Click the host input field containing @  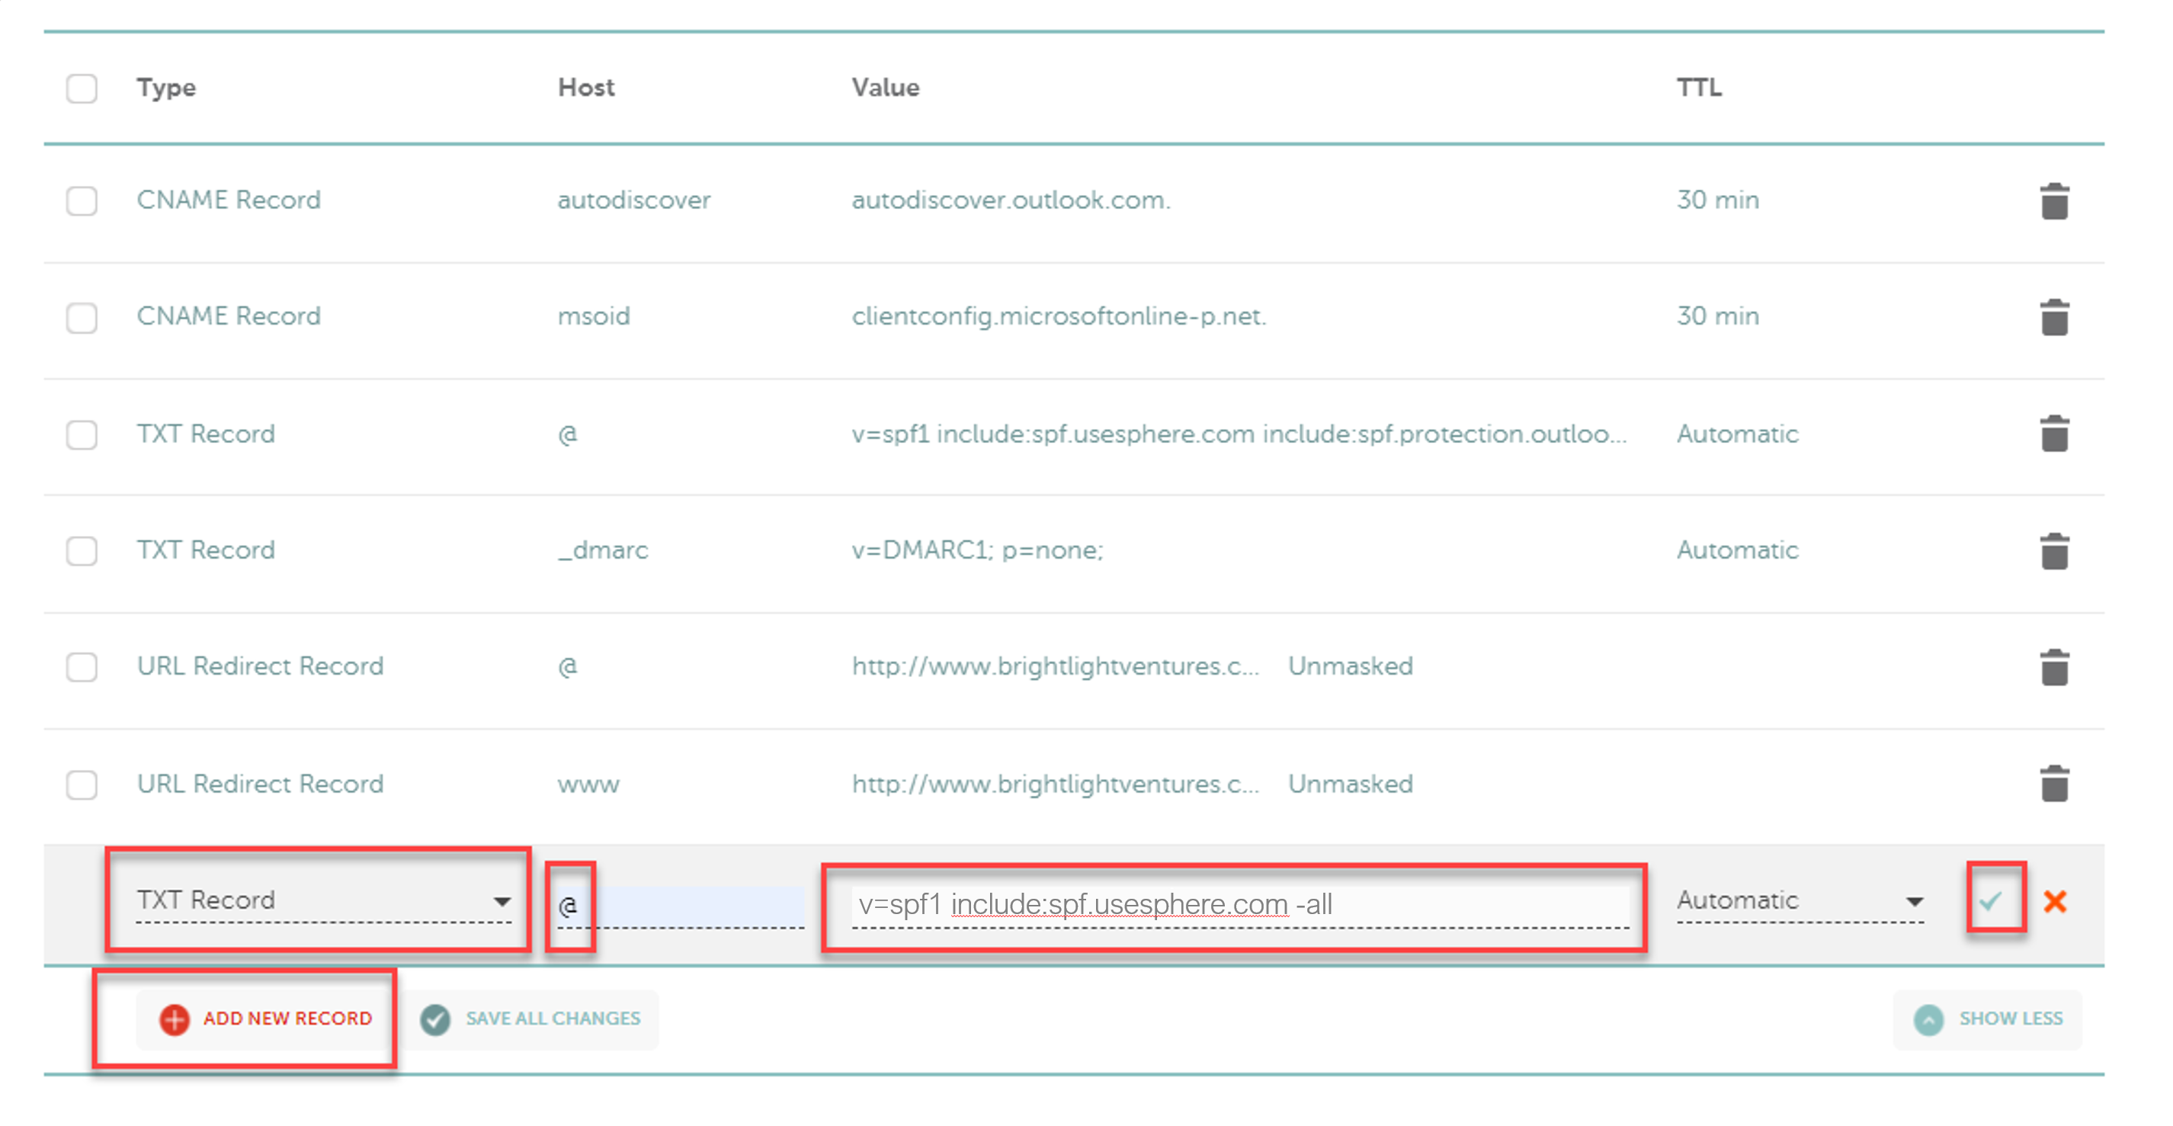click(680, 906)
